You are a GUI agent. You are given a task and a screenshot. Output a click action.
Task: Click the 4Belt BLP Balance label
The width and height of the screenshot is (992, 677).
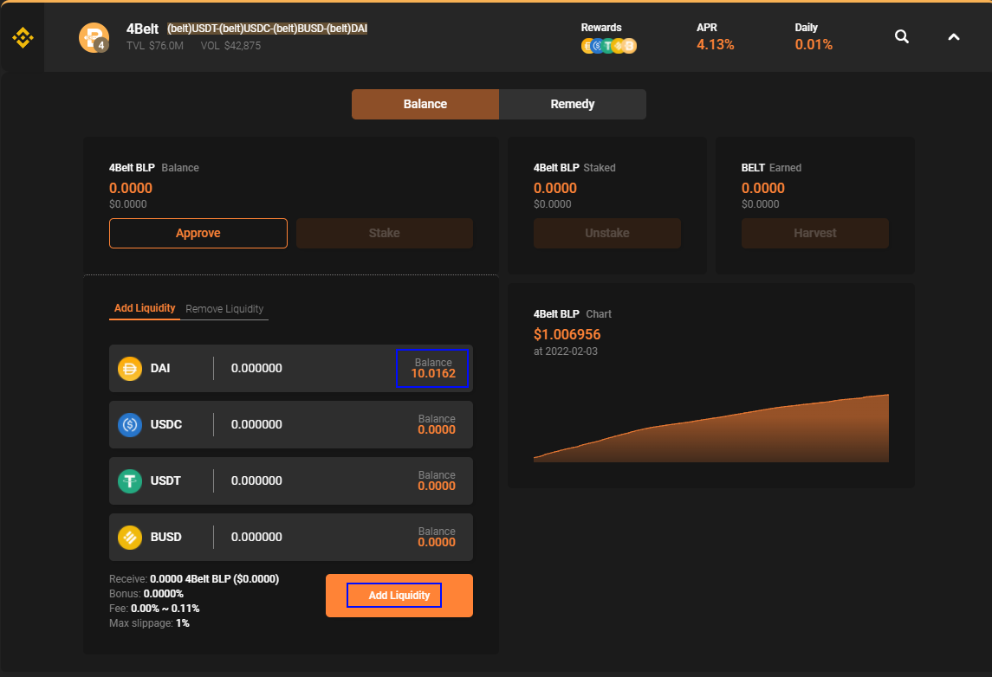click(153, 167)
